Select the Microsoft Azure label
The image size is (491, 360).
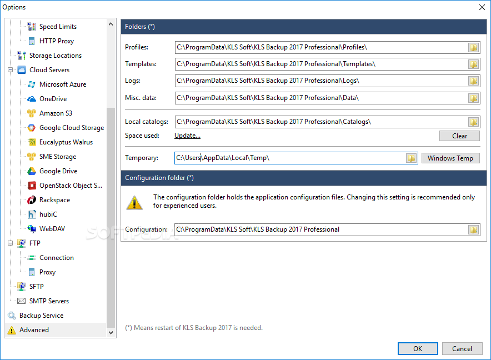(63, 84)
